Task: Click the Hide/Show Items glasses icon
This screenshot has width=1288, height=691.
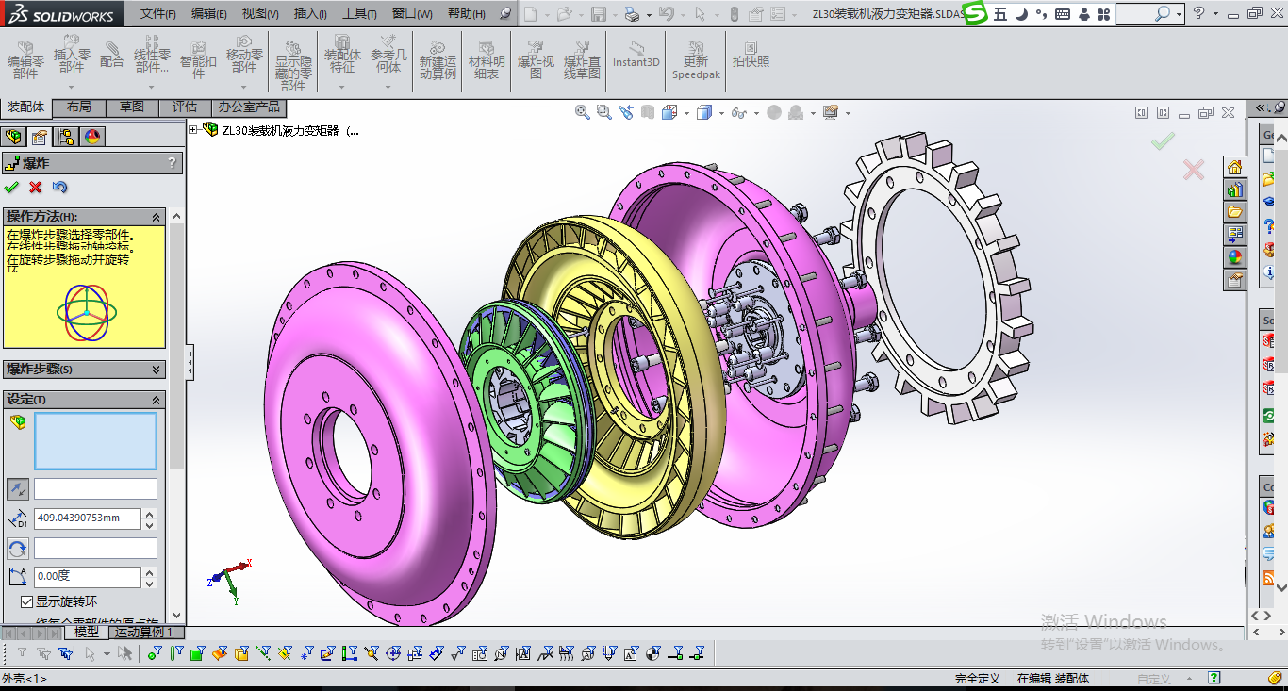Action: click(738, 112)
